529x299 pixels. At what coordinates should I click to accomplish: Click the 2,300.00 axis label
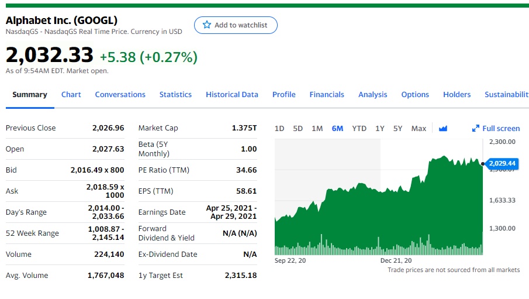tap(502, 142)
